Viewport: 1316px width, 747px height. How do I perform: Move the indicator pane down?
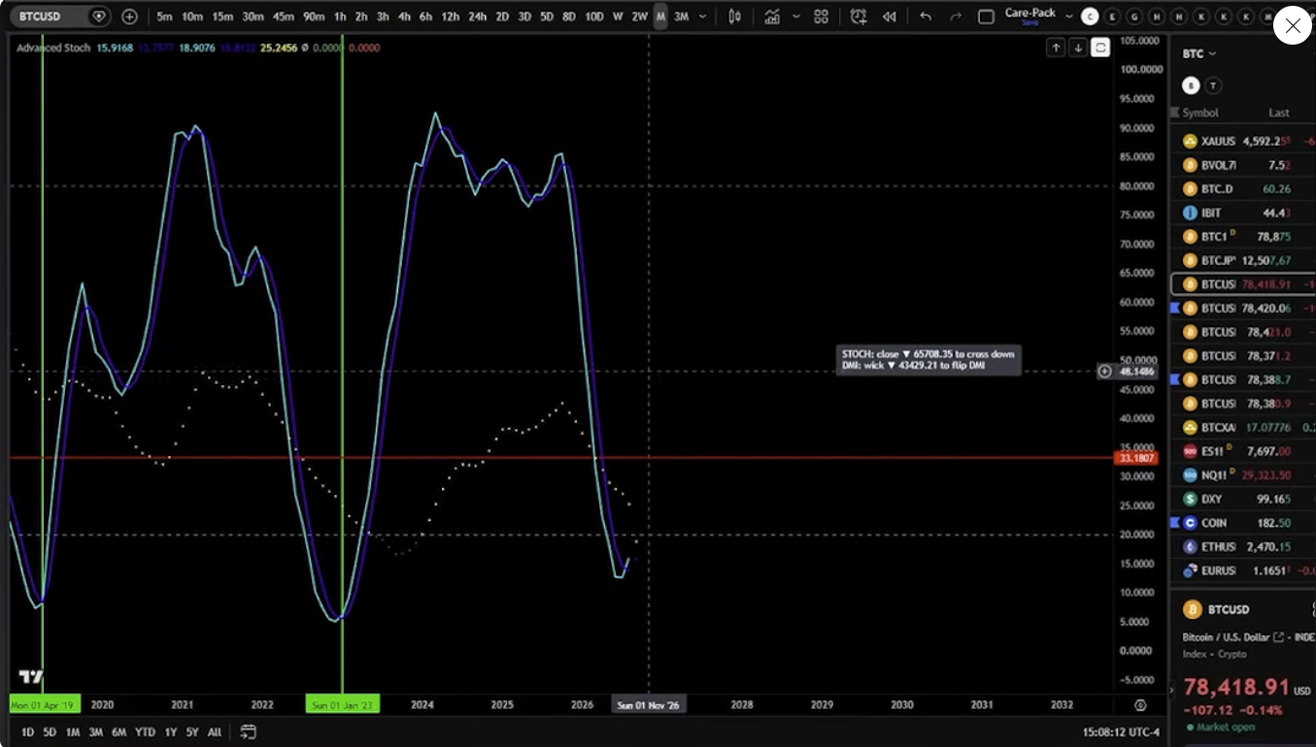click(x=1078, y=48)
